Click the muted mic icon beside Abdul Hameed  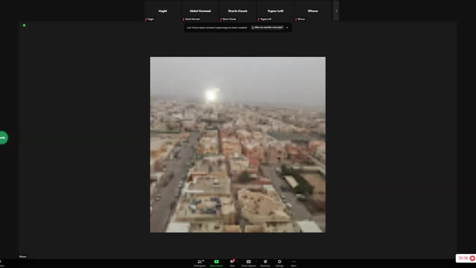183,19
